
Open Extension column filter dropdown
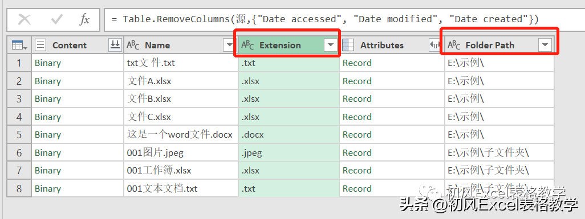coord(330,46)
